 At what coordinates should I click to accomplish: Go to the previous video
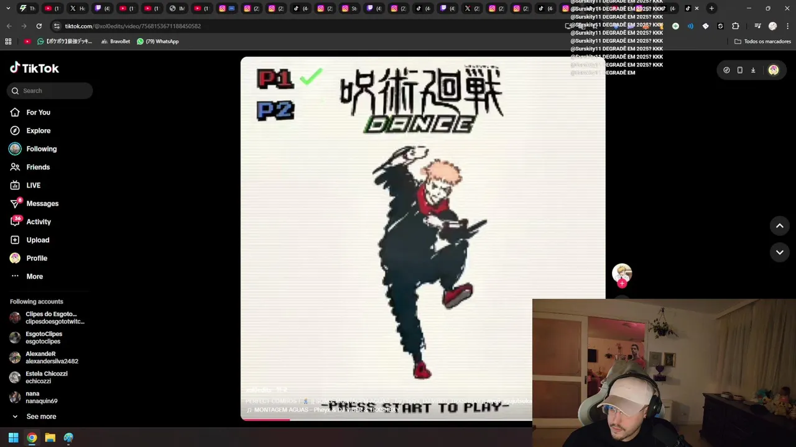point(779,226)
